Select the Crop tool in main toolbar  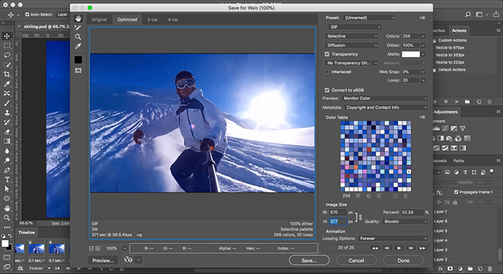pyautogui.click(x=7, y=74)
